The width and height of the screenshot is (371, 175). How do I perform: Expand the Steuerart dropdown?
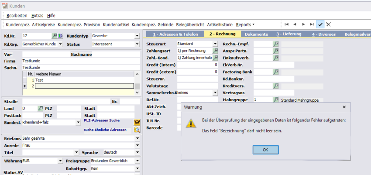(215, 44)
